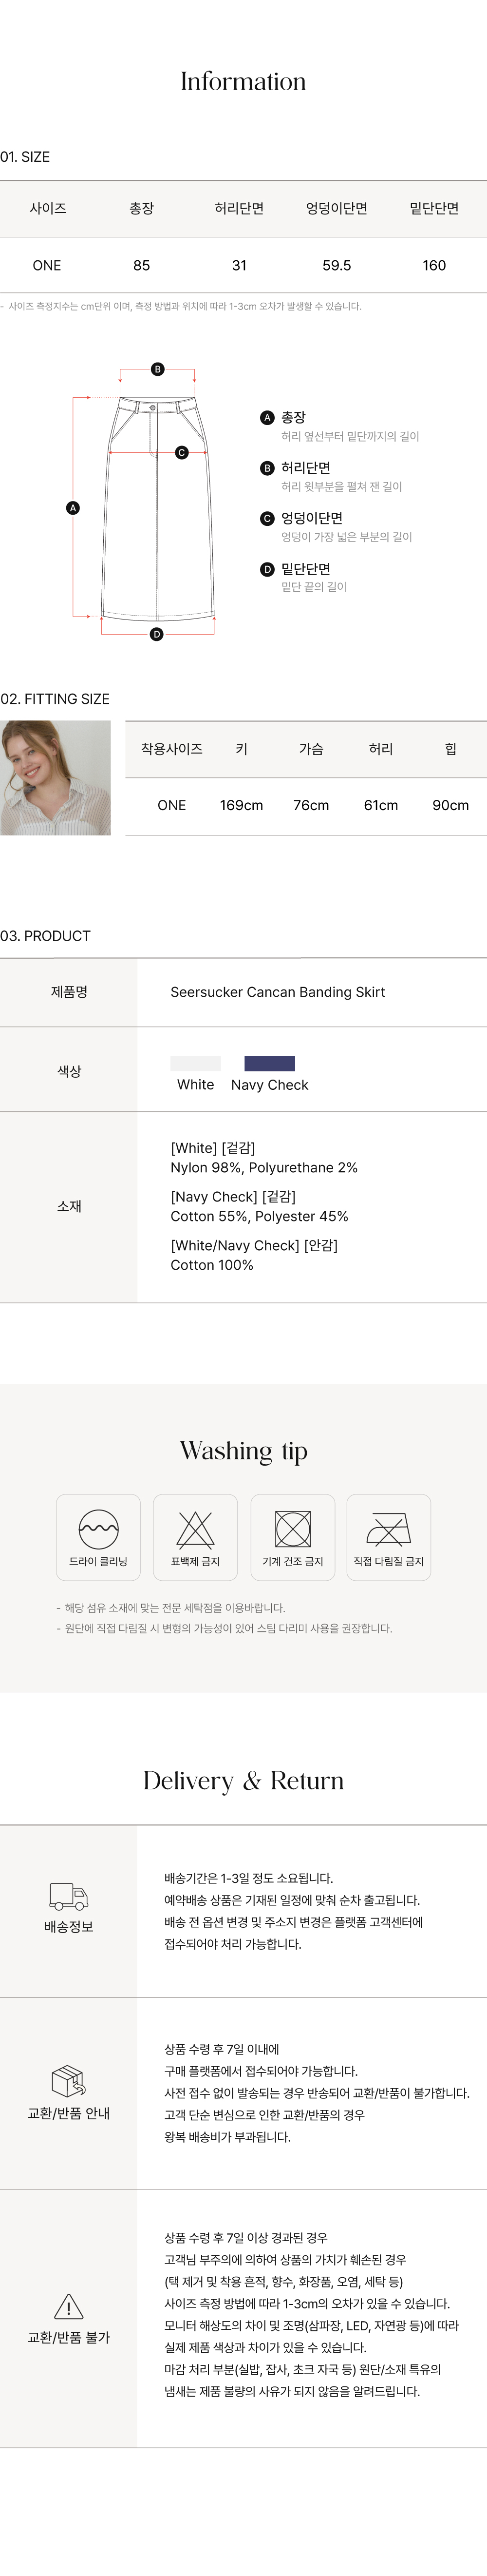487x2576 pixels.
Task: Click the 밑단단면 size column header
Action: point(434,208)
